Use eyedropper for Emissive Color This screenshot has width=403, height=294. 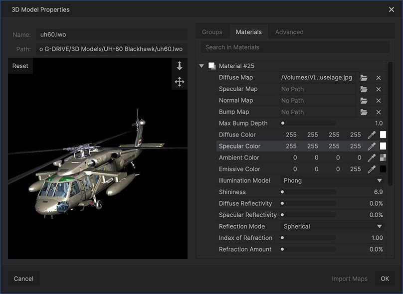click(x=372, y=169)
